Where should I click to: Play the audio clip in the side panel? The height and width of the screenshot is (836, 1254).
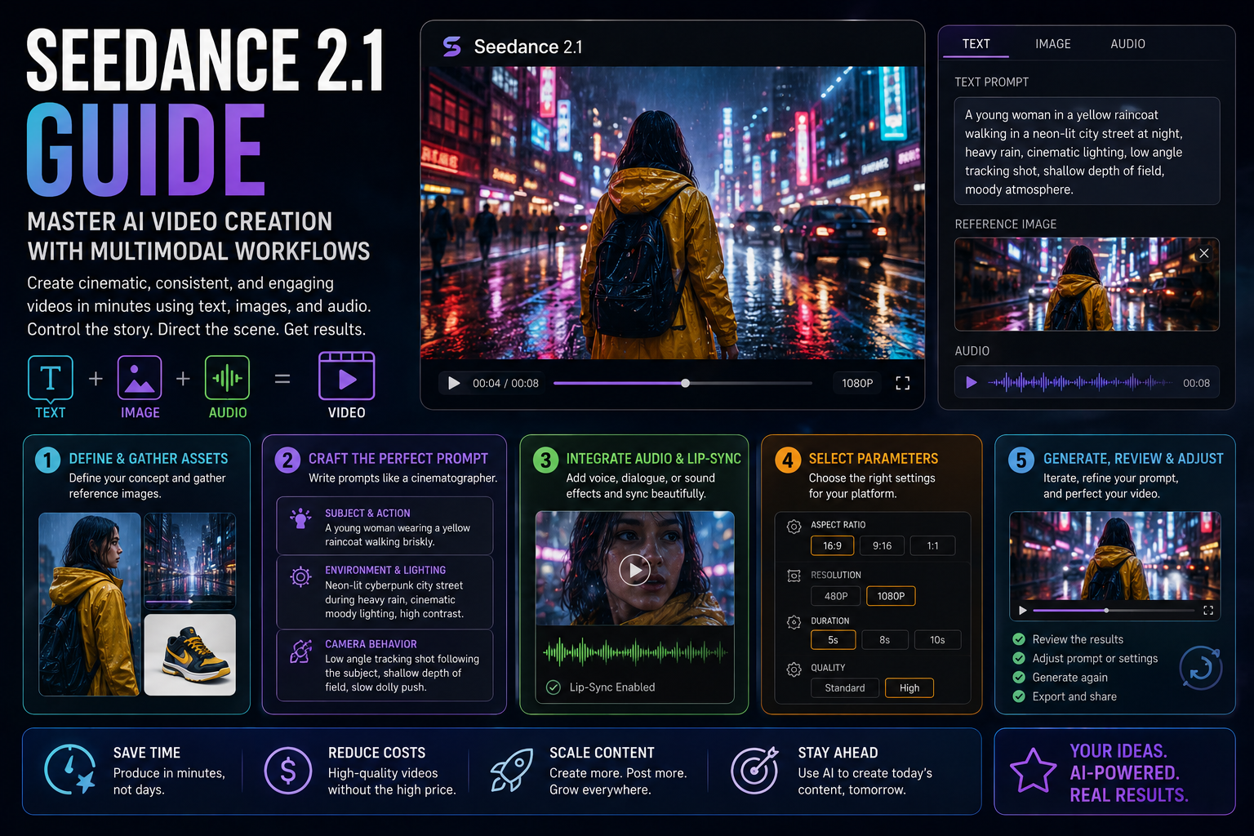click(x=972, y=382)
